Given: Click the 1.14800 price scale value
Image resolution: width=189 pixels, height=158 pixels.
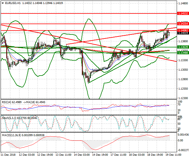Looking at the screenshot, I should pyautogui.click(x=183, y=3).
